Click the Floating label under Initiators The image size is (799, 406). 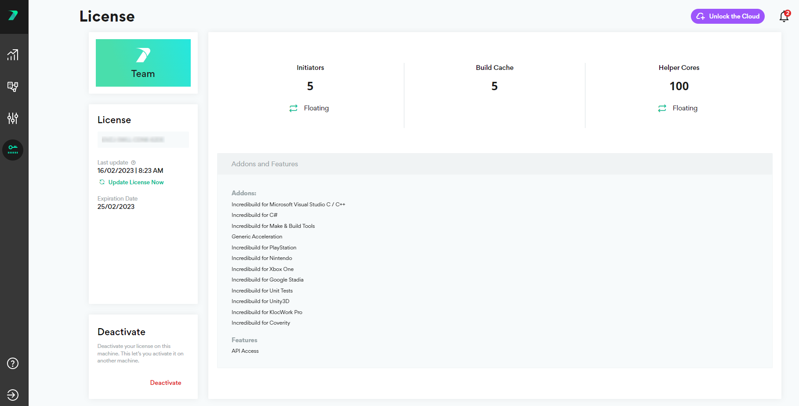coord(316,108)
